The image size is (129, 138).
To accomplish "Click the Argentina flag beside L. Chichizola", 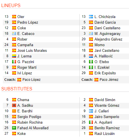I will point(91,17).
